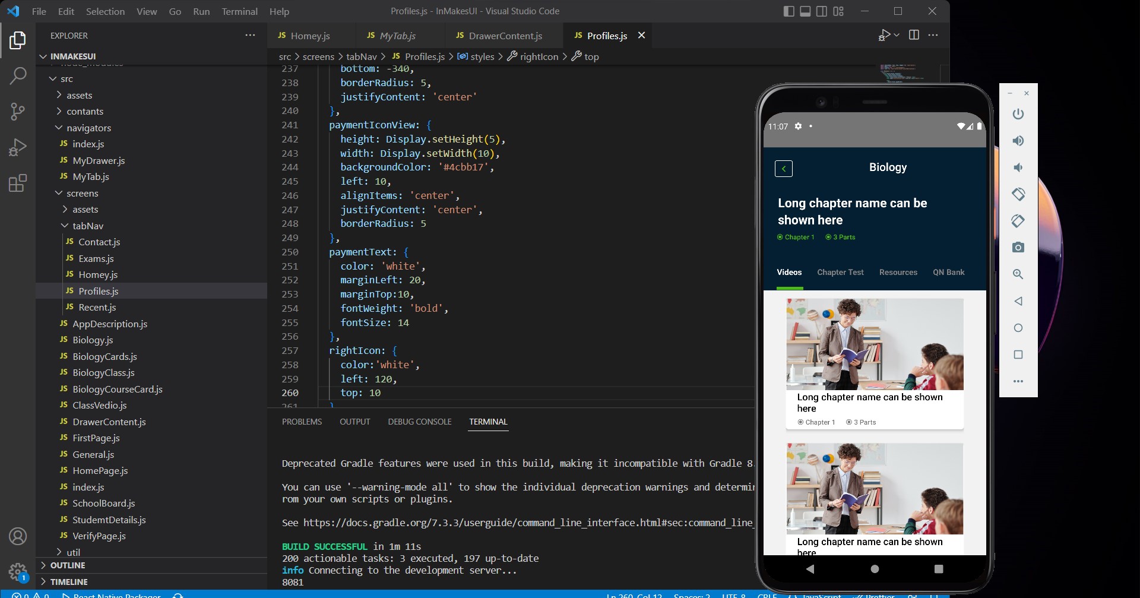This screenshot has width=1140, height=598.
Task: Open the Gradle command line docs link
Action: pyautogui.click(x=528, y=523)
